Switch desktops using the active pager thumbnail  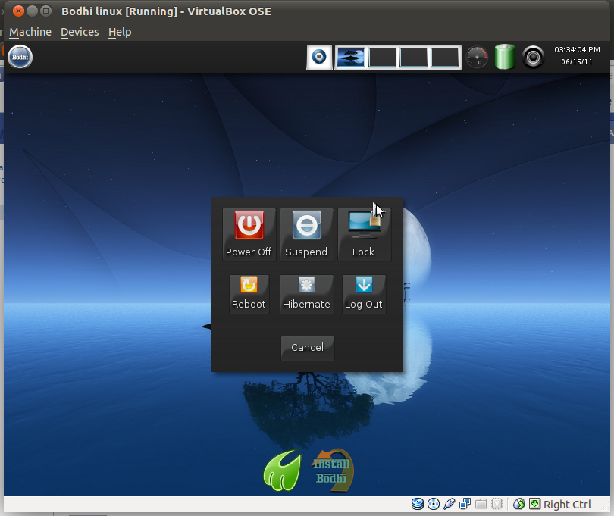point(350,57)
